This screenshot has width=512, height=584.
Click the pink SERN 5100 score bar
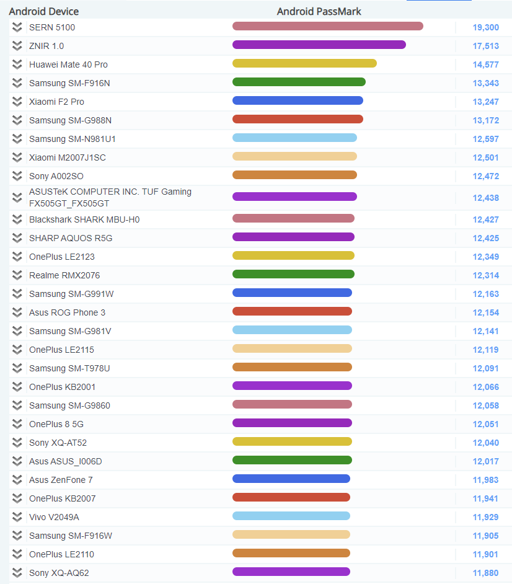(x=328, y=26)
